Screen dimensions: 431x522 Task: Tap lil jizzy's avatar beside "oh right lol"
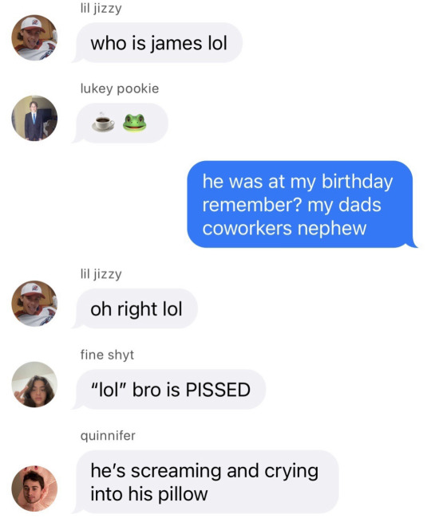point(34,304)
